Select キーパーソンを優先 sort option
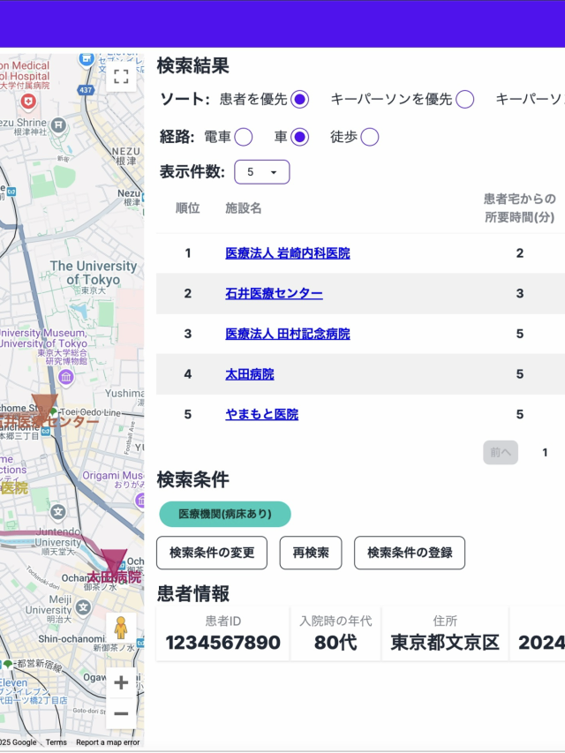 coord(464,99)
